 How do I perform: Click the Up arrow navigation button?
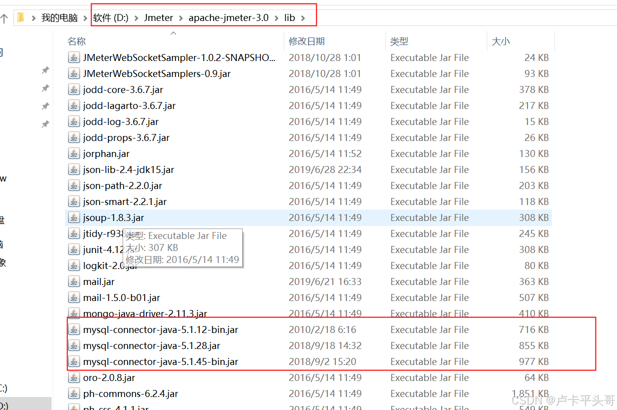pyautogui.click(x=4, y=18)
